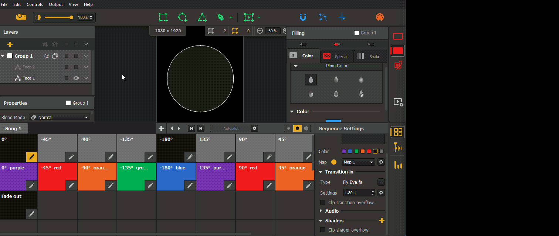
Task: Enable the Clip transition overflow checkbox
Action: coord(323,202)
